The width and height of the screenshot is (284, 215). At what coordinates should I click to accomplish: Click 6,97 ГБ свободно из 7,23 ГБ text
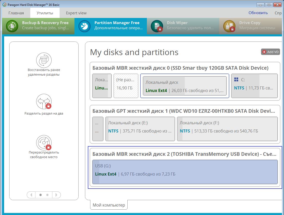pos(148,174)
